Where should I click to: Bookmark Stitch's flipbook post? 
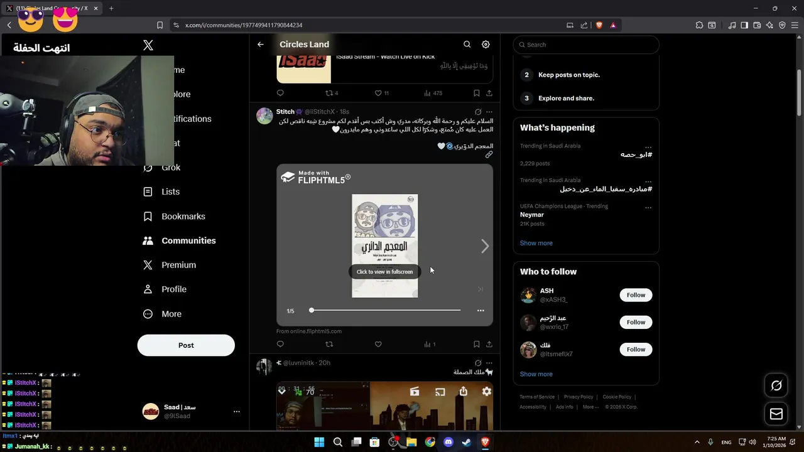point(477,344)
